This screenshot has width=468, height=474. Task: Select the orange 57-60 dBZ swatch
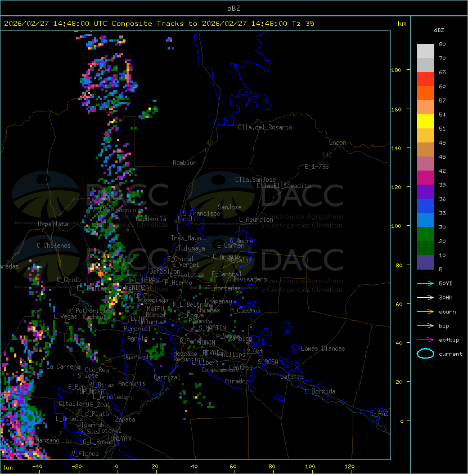(425, 93)
